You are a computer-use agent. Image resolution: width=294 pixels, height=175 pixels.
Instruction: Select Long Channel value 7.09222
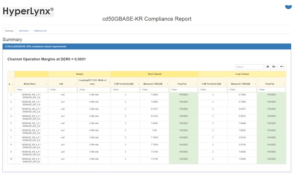point(242,130)
